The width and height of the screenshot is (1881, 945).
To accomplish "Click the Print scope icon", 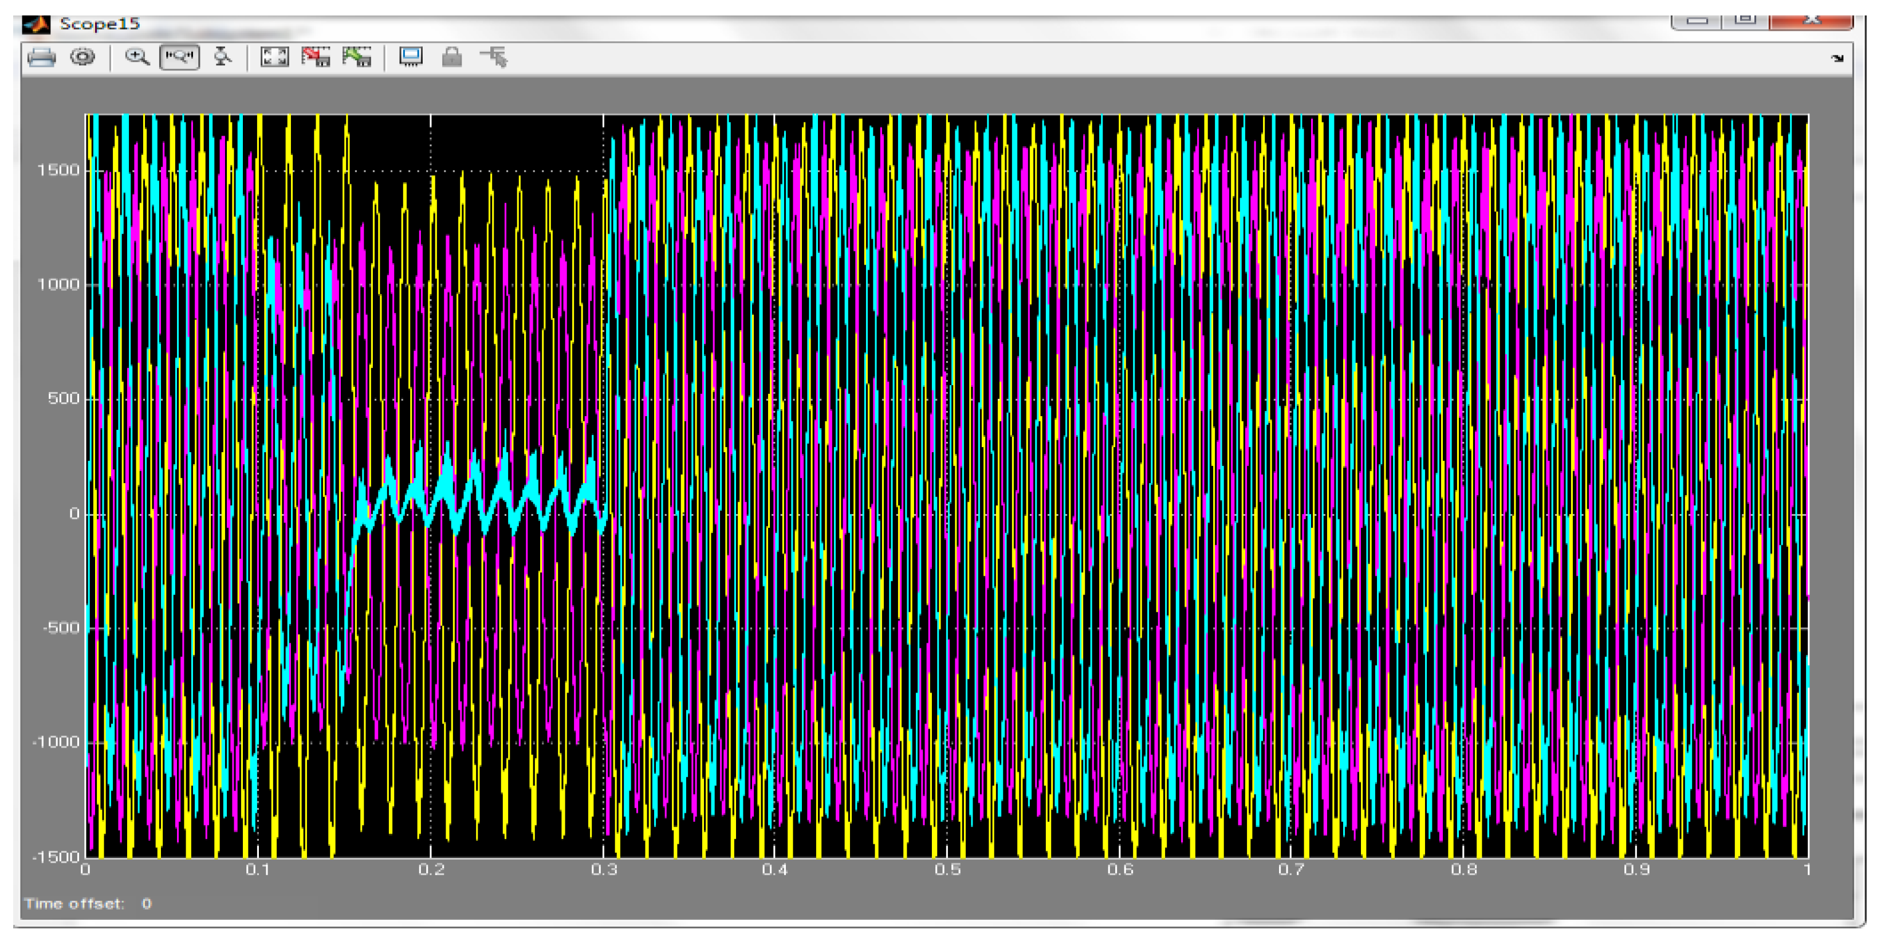I will point(41,57).
